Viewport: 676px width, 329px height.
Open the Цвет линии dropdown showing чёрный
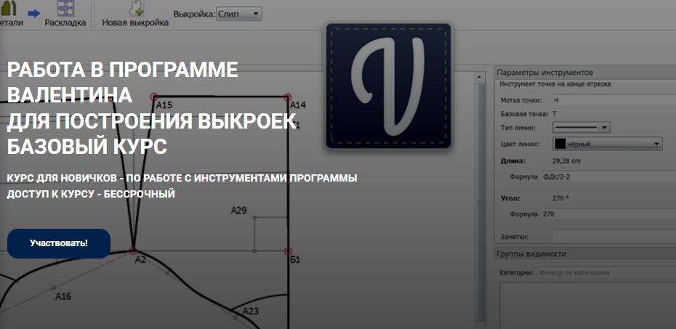pos(608,144)
